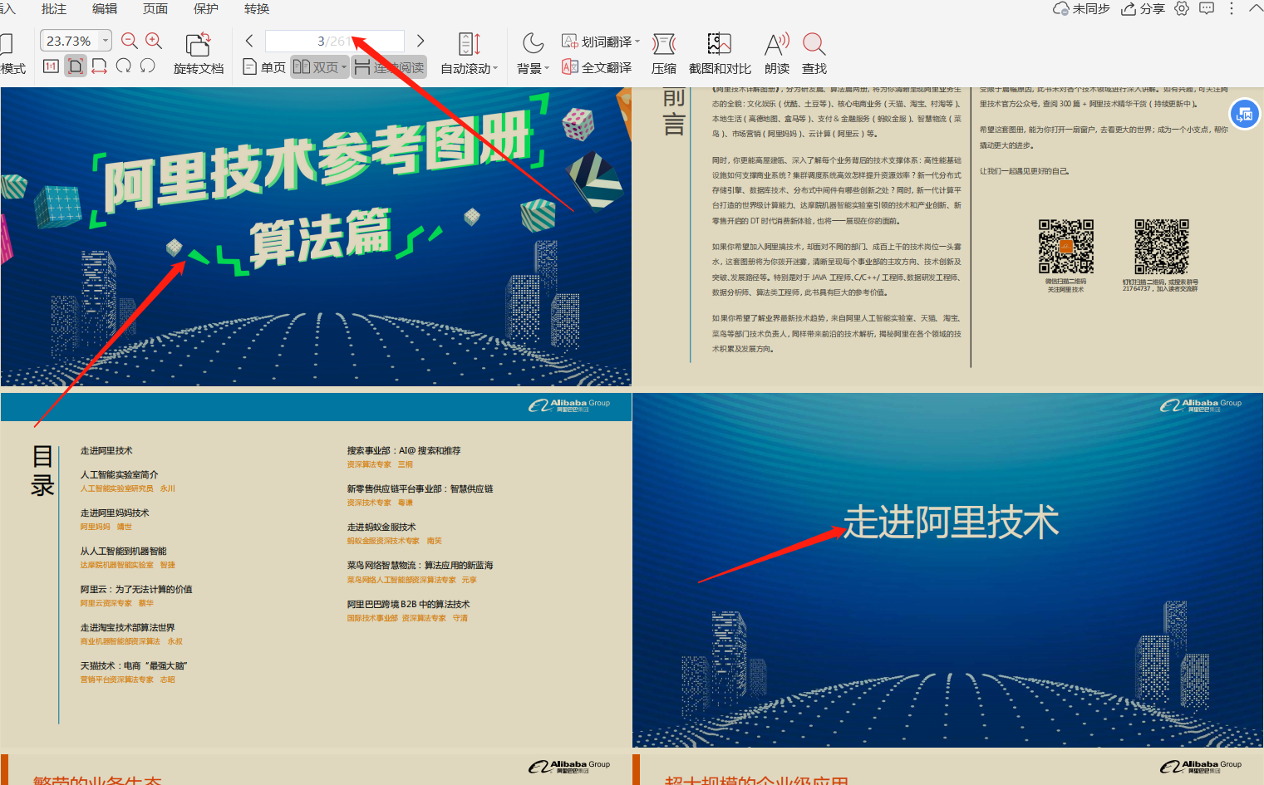1264x785 pixels.
Task: Click the WeChat QR code on preface page
Action: click(1065, 247)
